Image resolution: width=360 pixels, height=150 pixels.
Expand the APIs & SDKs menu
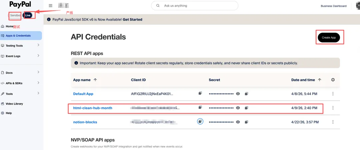[38, 83]
